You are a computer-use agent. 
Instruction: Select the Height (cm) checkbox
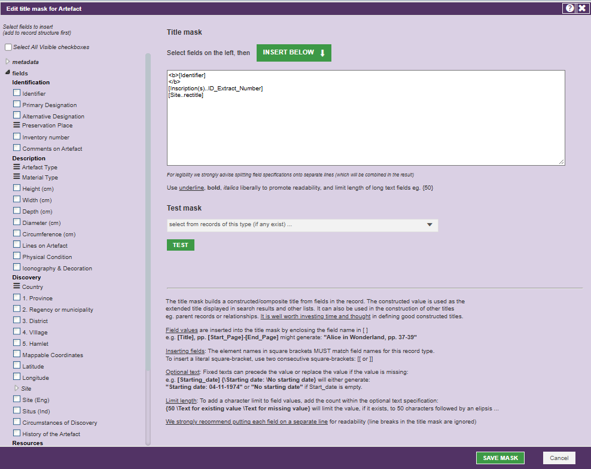coord(17,188)
